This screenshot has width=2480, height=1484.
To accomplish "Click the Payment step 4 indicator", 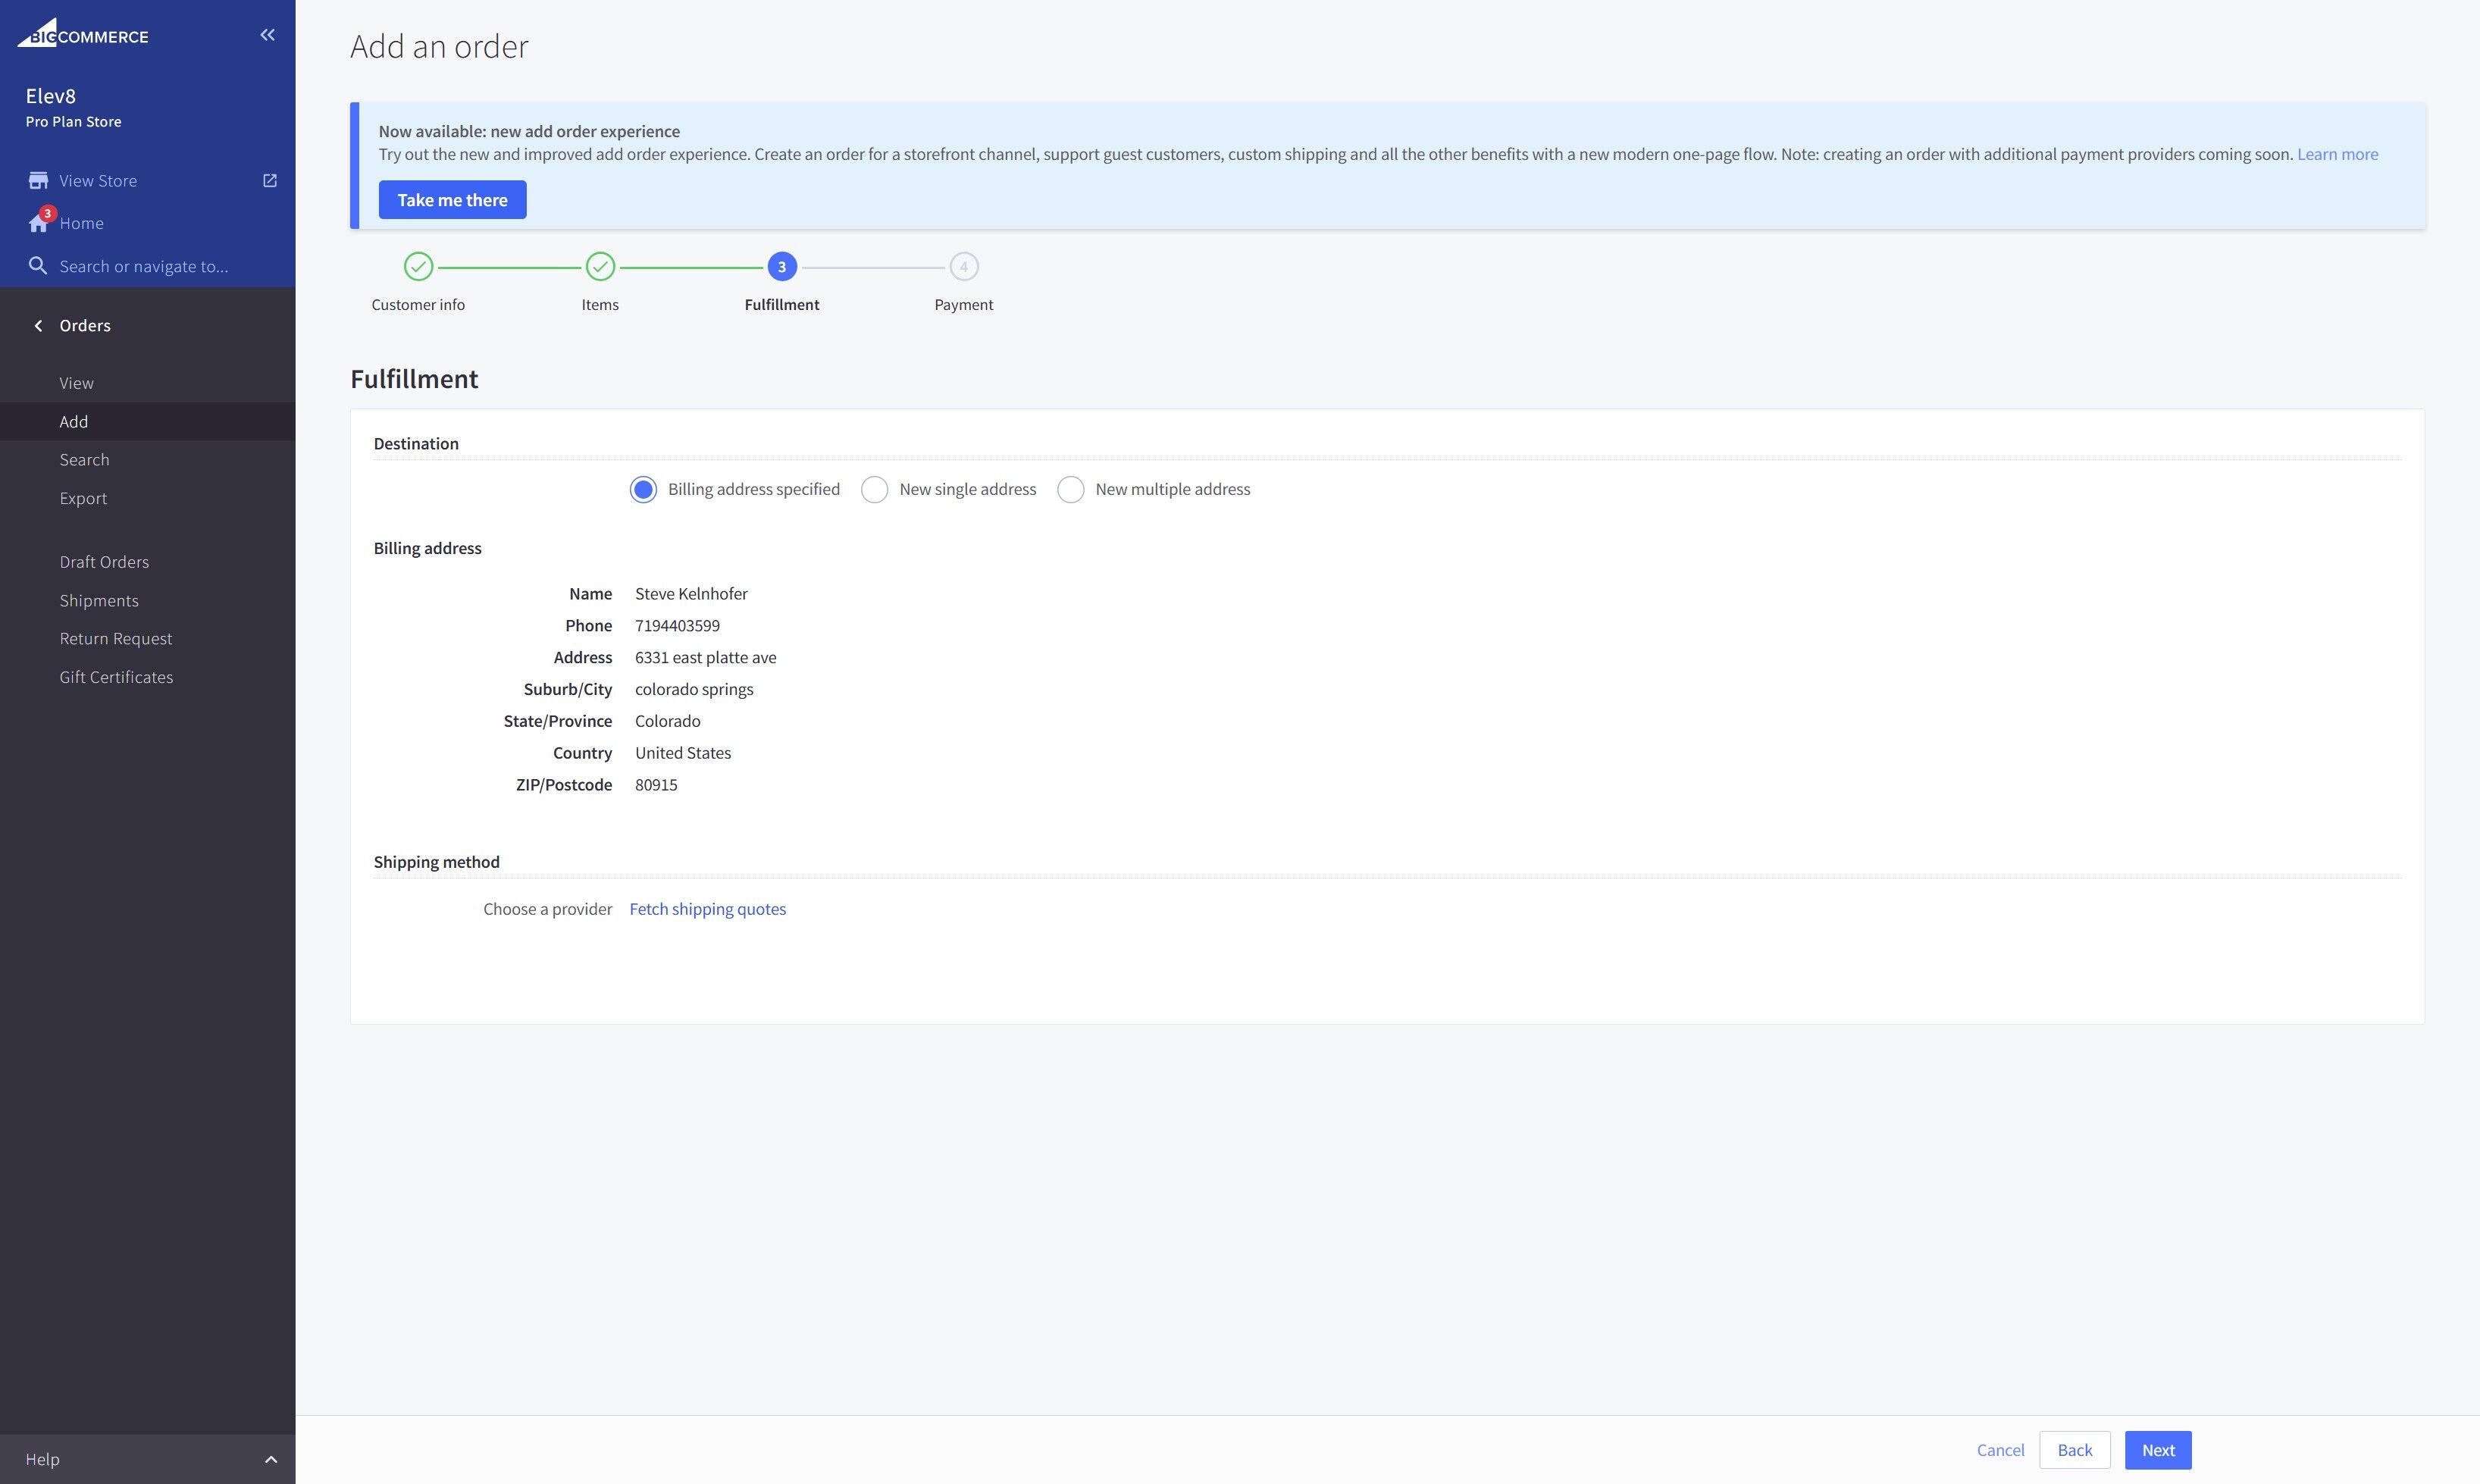I will coord(963,266).
